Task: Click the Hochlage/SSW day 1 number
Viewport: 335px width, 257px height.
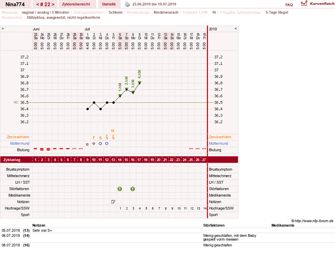Action: click(x=120, y=209)
